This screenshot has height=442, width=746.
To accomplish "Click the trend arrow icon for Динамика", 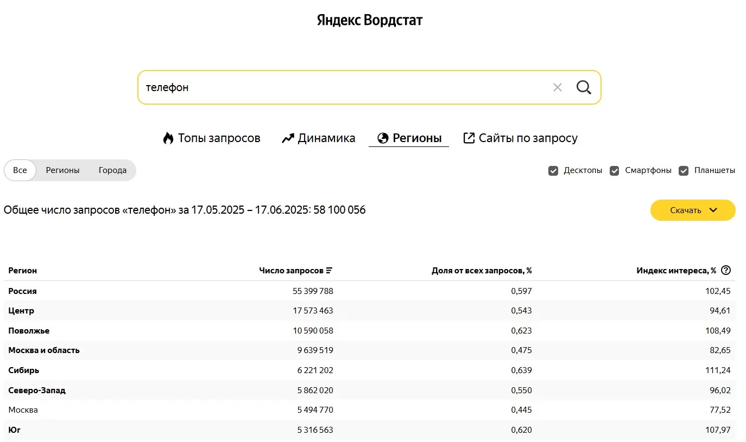I will point(288,138).
